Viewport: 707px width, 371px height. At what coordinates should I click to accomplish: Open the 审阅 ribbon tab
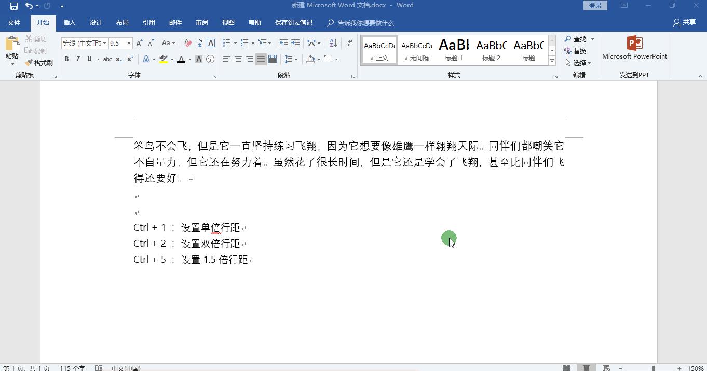point(202,22)
